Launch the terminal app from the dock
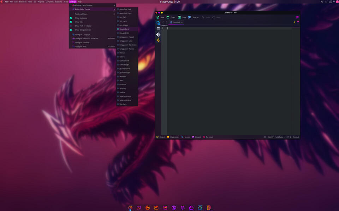The image size is (339, 211). point(139,208)
